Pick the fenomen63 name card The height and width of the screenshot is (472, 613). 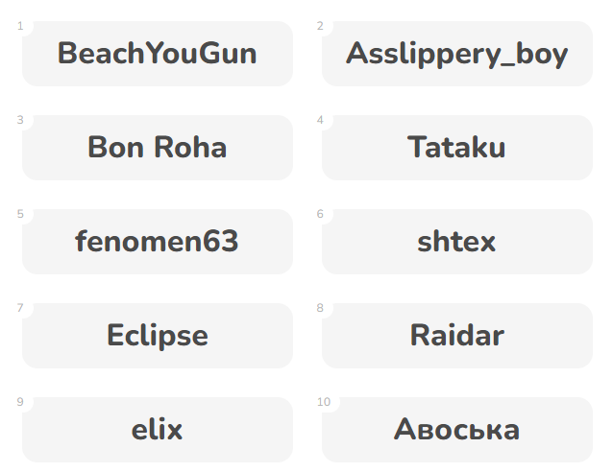click(x=158, y=242)
